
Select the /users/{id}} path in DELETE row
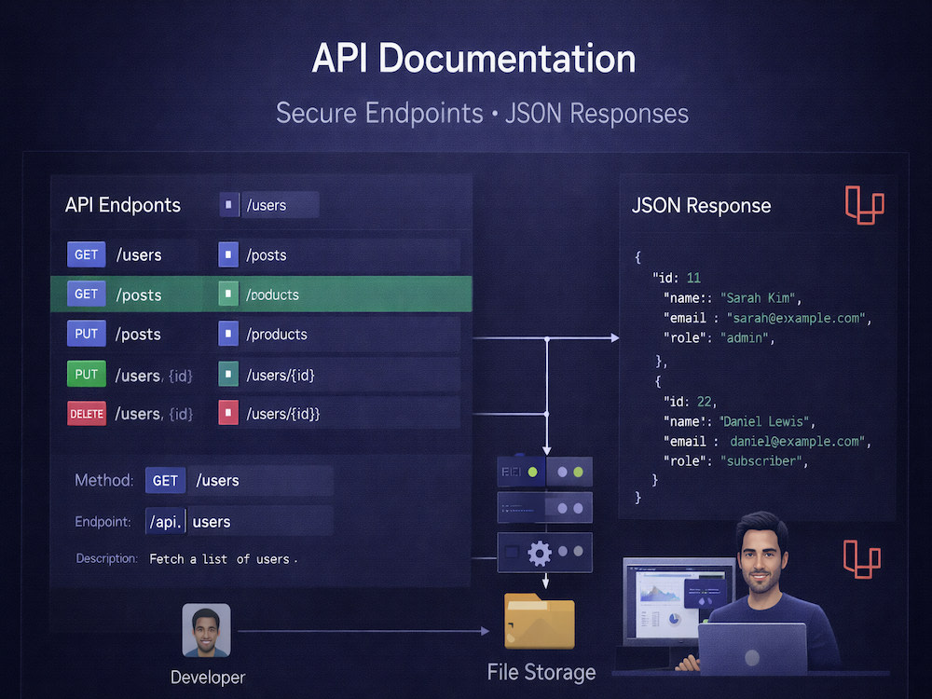283,414
